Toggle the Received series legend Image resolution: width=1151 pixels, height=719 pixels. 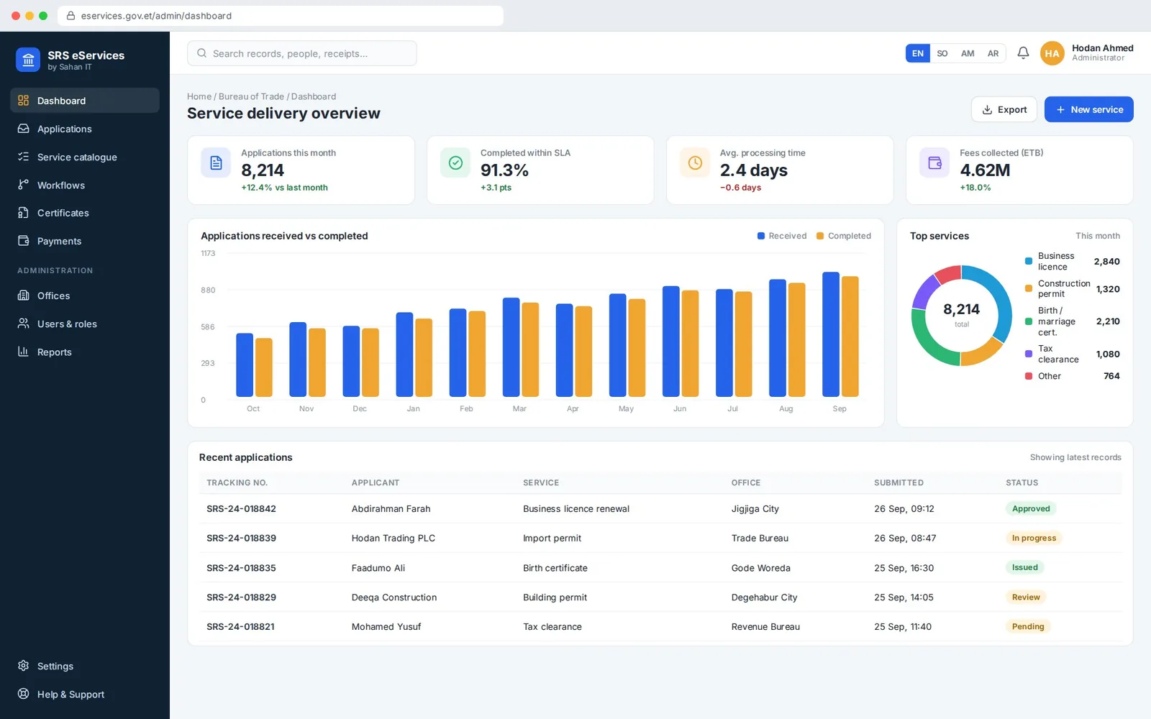click(x=782, y=236)
